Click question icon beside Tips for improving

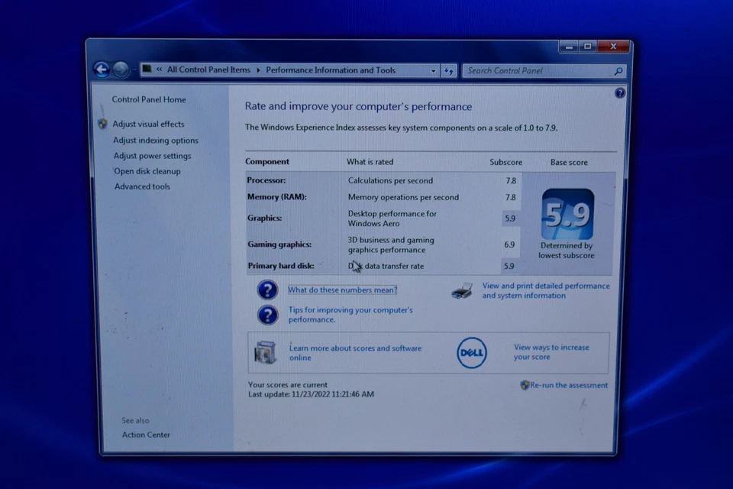pos(267,315)
